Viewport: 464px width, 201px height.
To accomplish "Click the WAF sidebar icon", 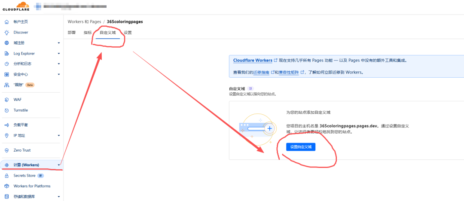I will point(6,100).
